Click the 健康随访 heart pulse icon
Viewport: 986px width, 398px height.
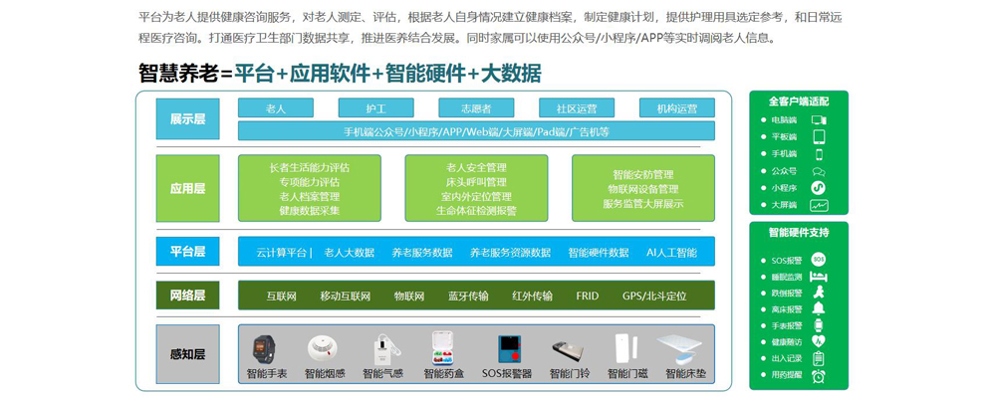(x=818, y=342)
